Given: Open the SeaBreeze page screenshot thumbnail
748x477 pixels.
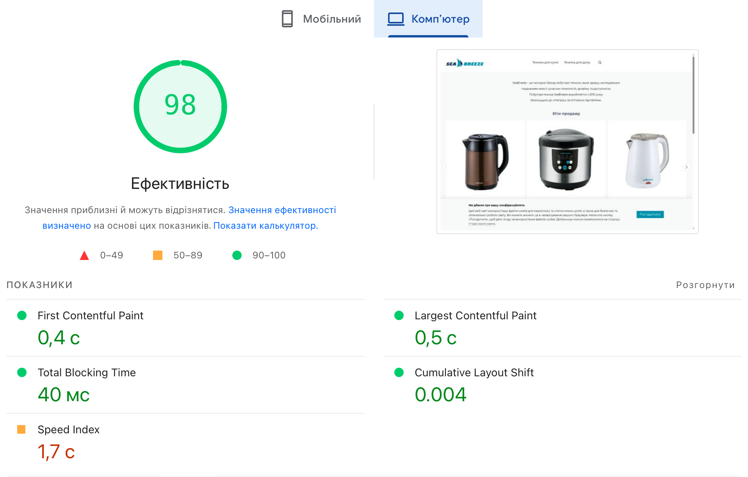Looking at the screenshot, I should 567,141.
